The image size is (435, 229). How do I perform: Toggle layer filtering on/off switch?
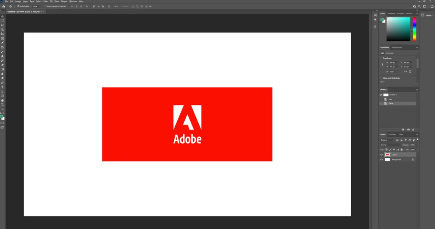pyautogui.click(x=418, y=140)
